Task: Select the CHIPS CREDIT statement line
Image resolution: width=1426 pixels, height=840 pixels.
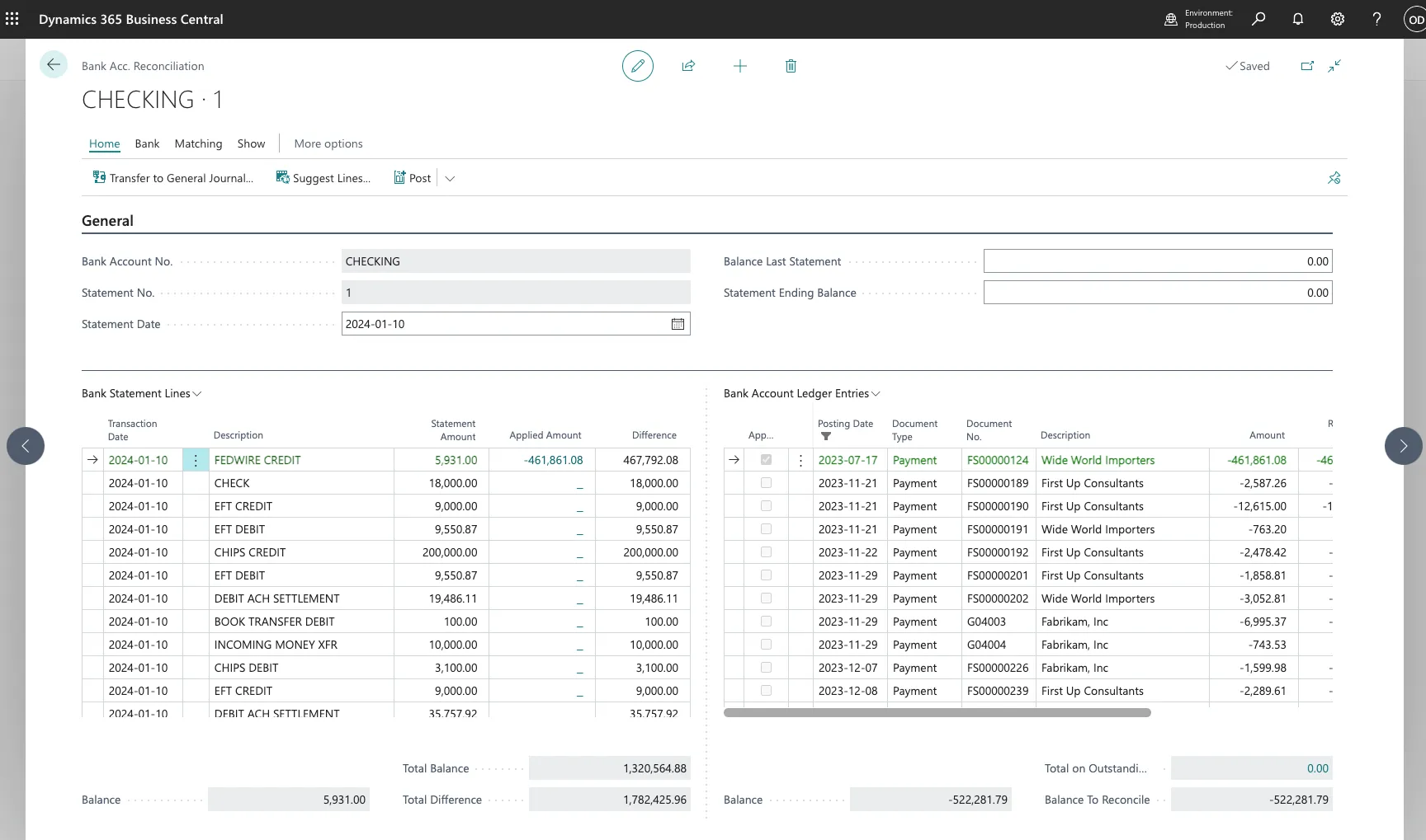Action: click(x=386, y=552)
